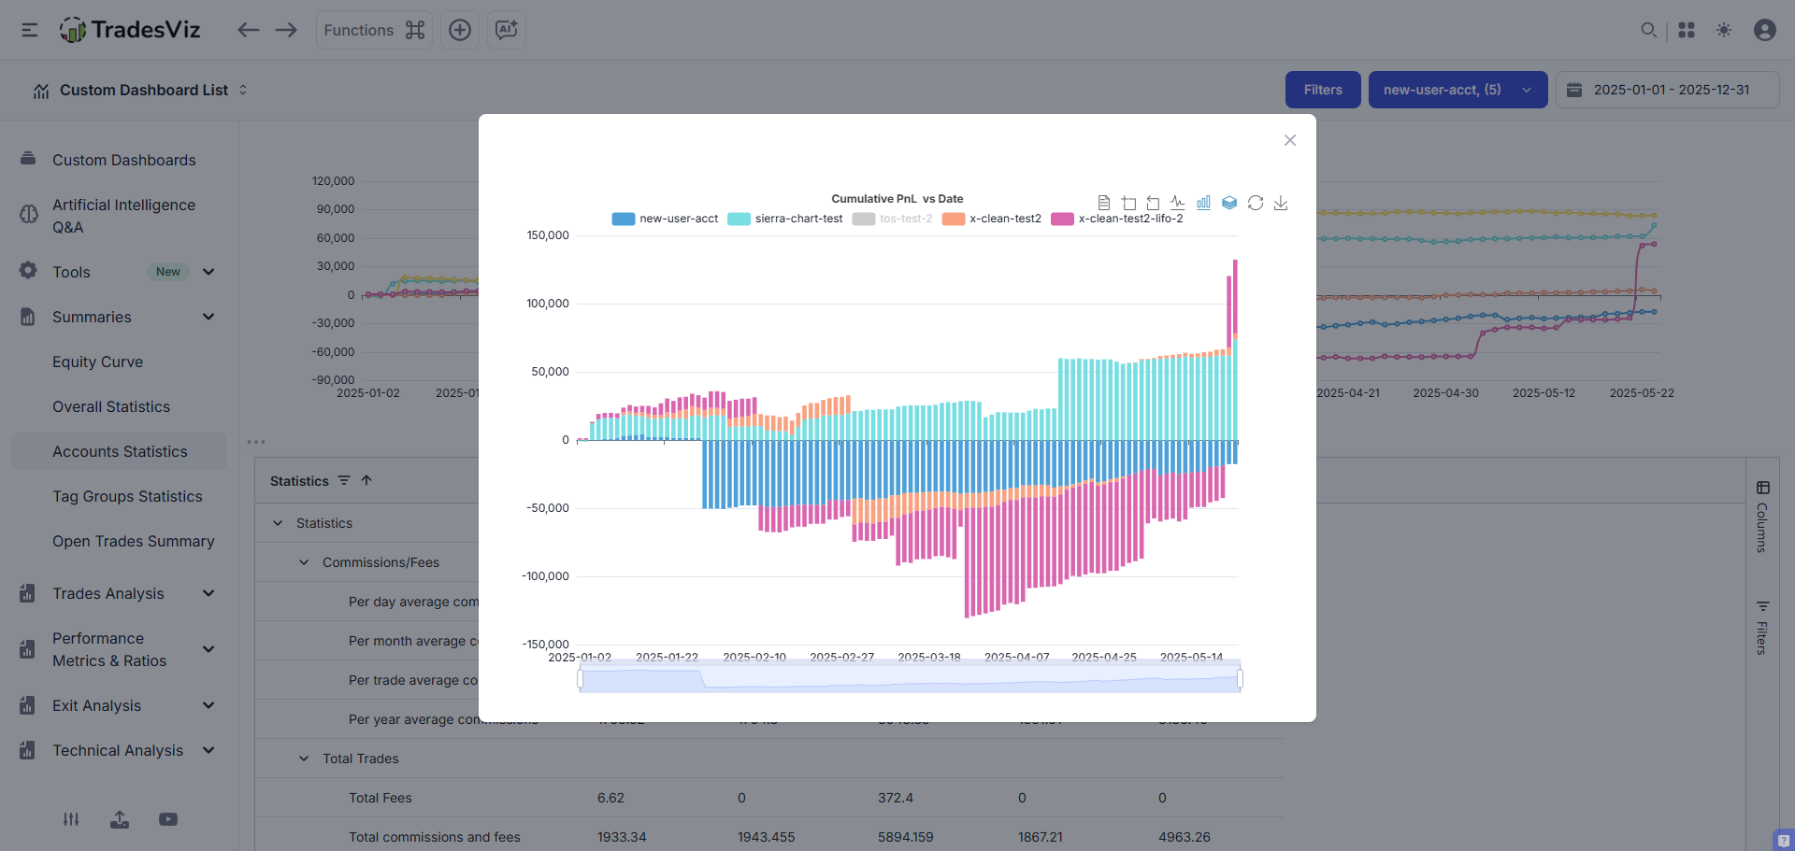Reset zoom using the zoom-back icon
Image resolution: width=1795 pixels, height=851 pixels.
click(1153, 203)
